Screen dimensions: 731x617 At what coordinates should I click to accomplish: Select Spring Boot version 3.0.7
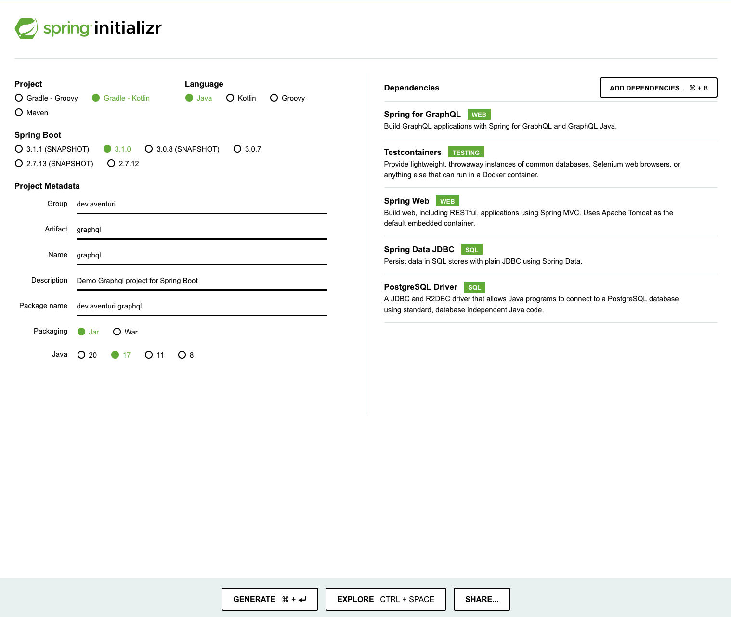coord(247,149)
